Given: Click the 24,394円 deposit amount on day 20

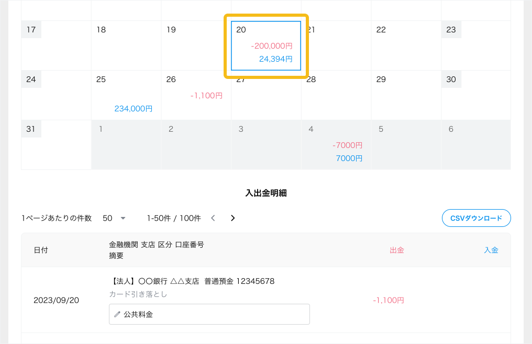Looking at the screenshot, I should tap(275, 59).
